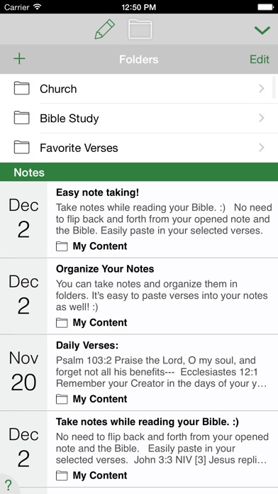
Task: Tap My Content folder icon under Easy note taking
Action: point(62,246)
